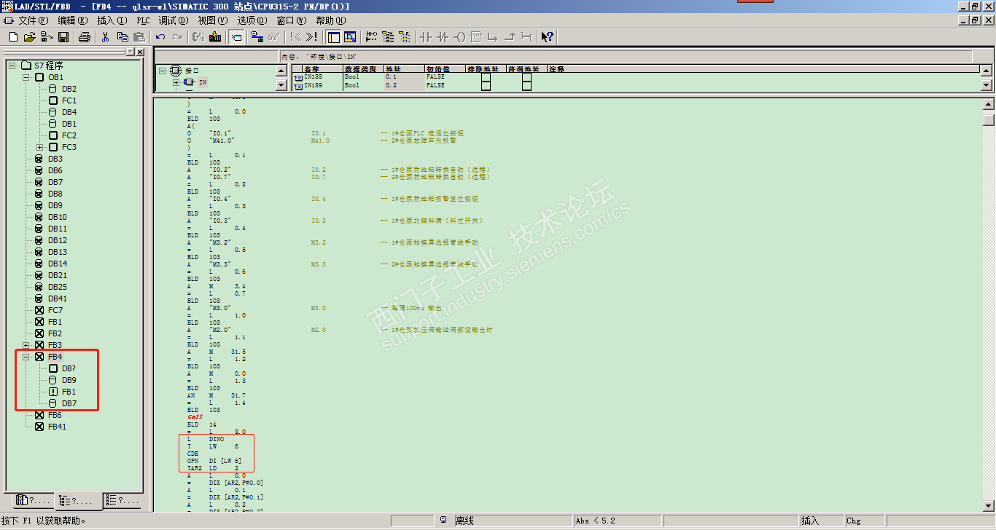Screen dimensions: 996x530
Task: Toggle monitoring with the glasses icon
Action: pyautogui.click(x=274, y=37)
